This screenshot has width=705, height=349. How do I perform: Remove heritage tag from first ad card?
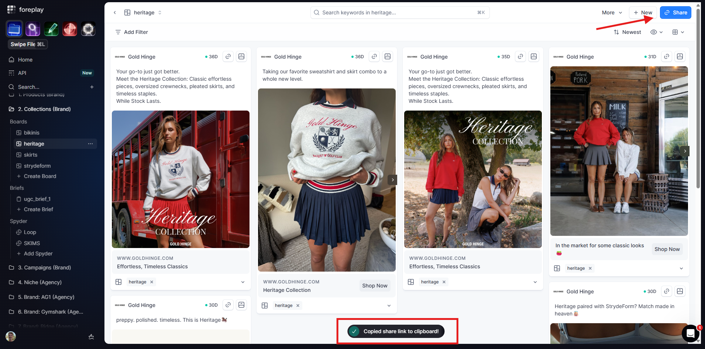pyautogui.click(x=152, y=282)
